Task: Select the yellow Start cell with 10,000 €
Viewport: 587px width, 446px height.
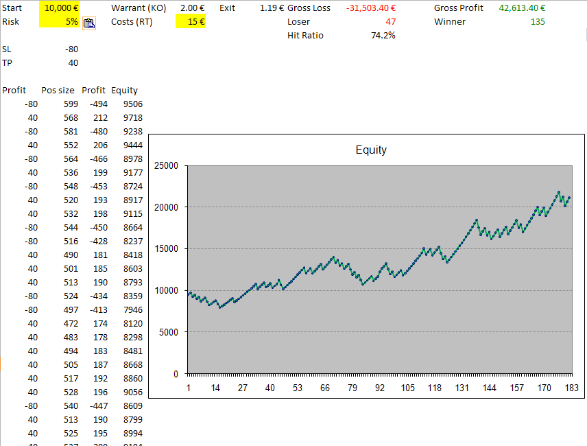Action: (x=60, y=8)
